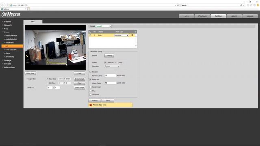Open System section in sidebar
Image resolution: width=260 pixels, height=146 pixels.
pyautogui.click(x=7, y=64)
